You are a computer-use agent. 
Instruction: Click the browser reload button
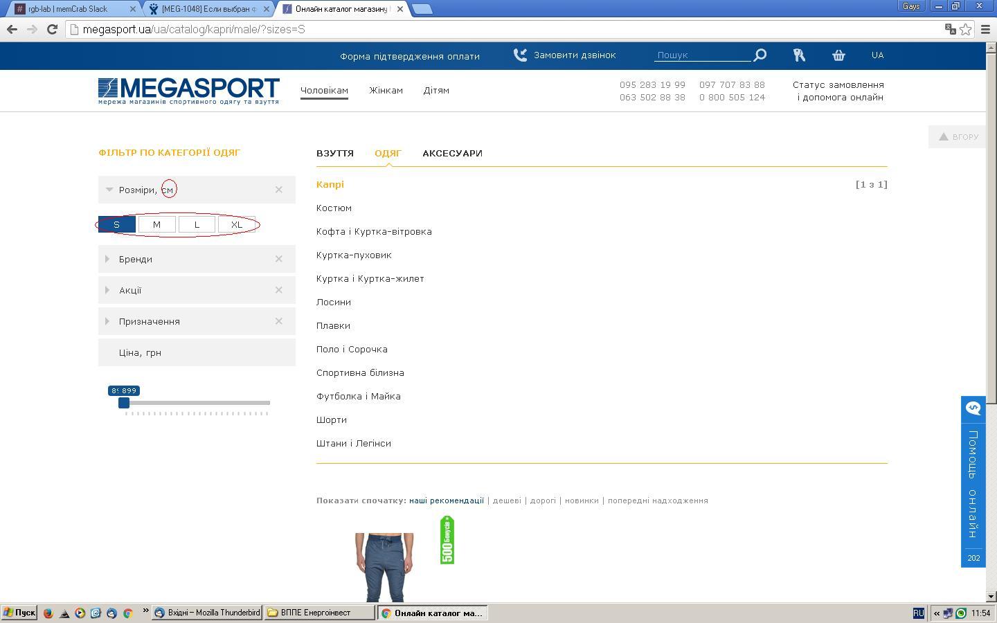pyautogui.click(x=52, y=29)
